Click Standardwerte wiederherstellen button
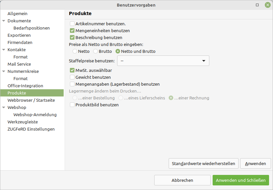The image size is (273, 190). 203,163
